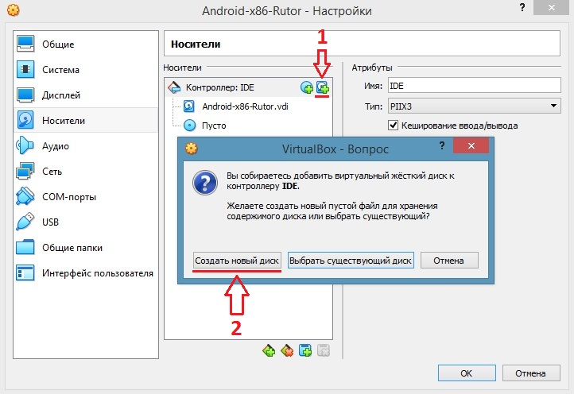Switch to the Общие папки category
574x394 pixels.
(x=72, y=248)
